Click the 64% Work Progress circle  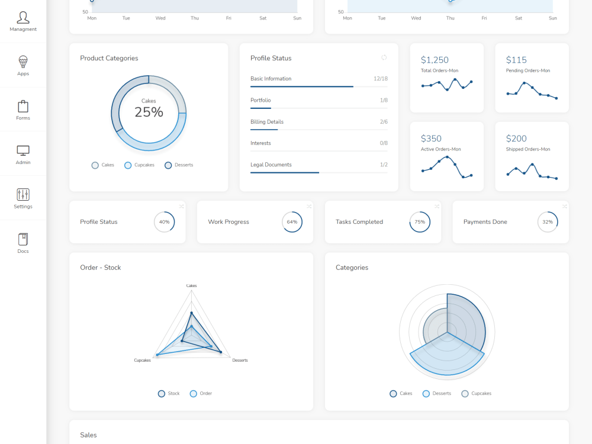click(292, 222)
